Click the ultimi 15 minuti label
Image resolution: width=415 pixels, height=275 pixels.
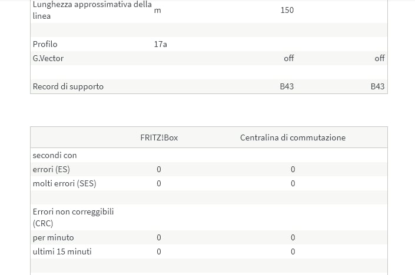[x=62, y=251]
